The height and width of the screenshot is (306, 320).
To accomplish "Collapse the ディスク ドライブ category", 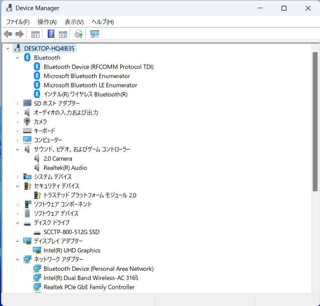I will coord(18,223).
